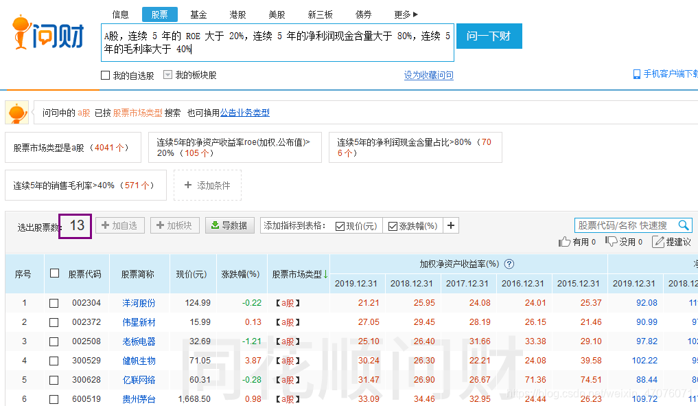The image size is (698, 406).
Task: Click the mascot icon beside the query explanation
Action: [17, 112]
